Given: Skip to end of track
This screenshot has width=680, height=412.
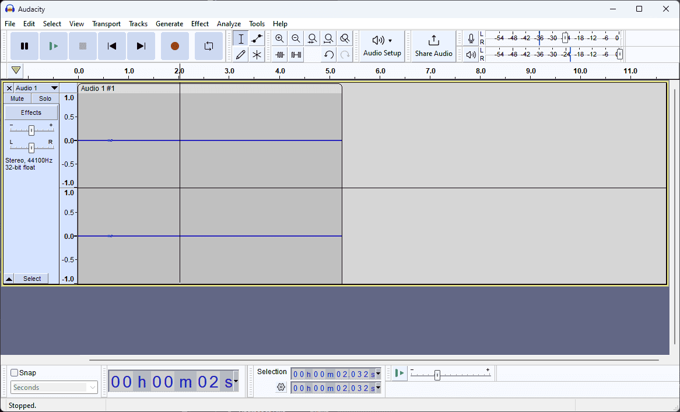Looking at the screenshot, I should (x=141, y=46).
